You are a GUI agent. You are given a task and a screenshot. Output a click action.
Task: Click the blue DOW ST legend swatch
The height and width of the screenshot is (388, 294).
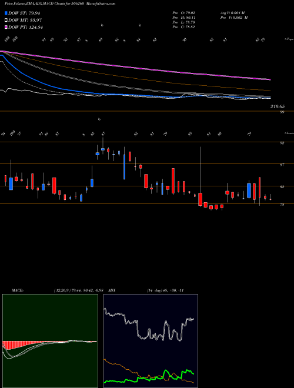pos(6,13)
